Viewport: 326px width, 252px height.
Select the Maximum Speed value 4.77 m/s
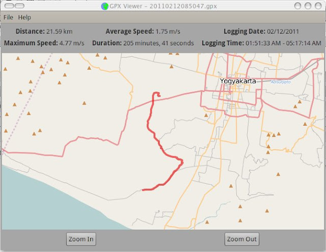[72, 43]
